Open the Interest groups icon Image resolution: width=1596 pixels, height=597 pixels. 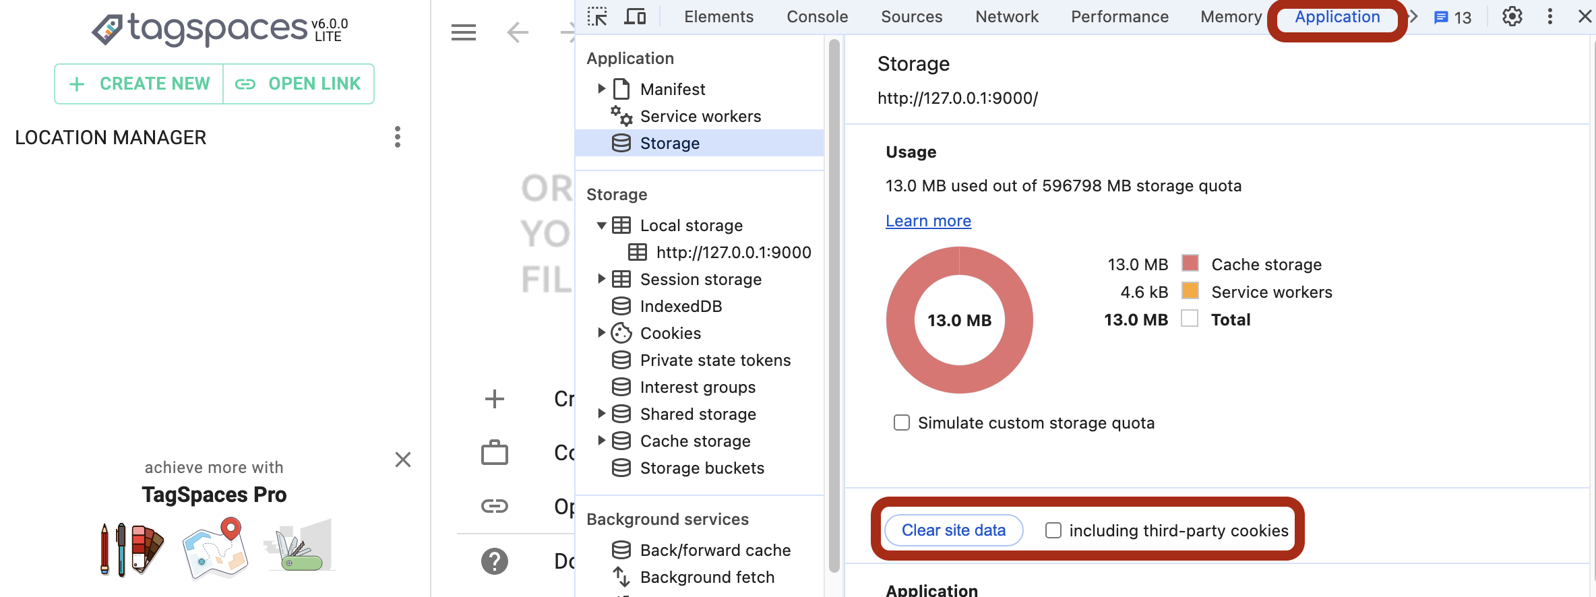(621, 387)
